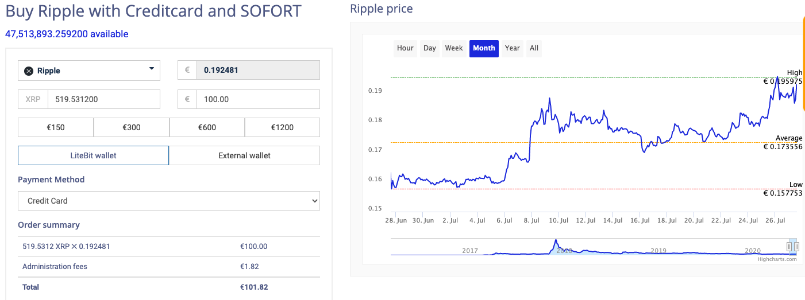Image resolution: width=805 pixels, height=300 pixels.
Task: Select the External wallet option
Action: click(x=244, y=155)
